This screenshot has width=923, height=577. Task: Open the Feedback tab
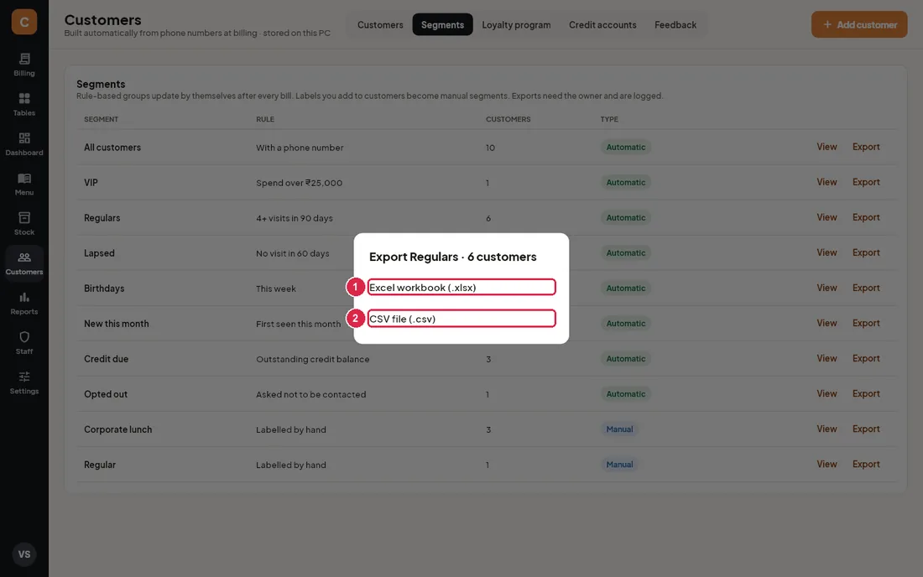(675, 24)
